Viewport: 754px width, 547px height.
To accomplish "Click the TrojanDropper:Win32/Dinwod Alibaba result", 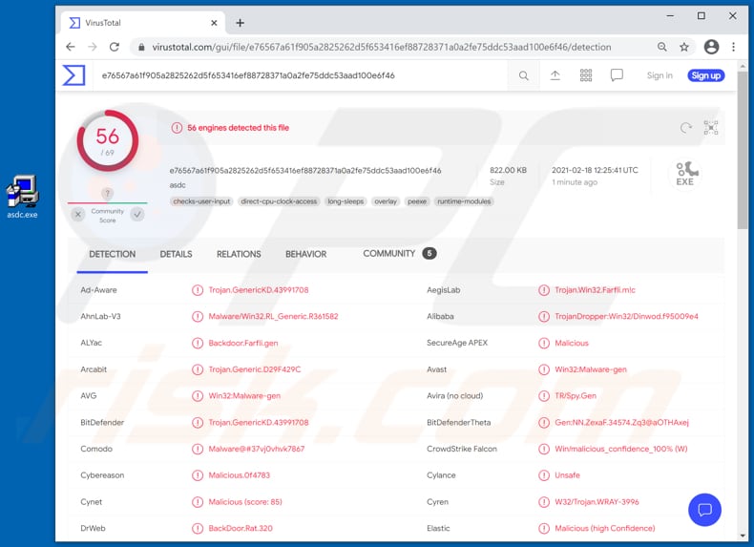I will coord(626,317).
